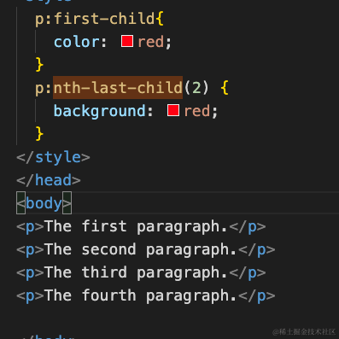Click inside the second paragraph line
The height and width of the screenshot is (339, 339).
tap(146, 249)
